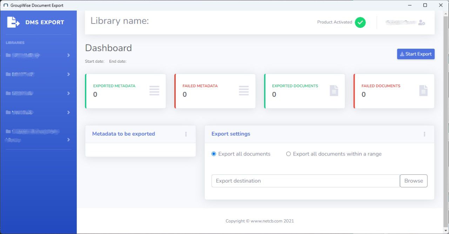Image resolution: width=449 pixels, height=234 pixels.
Task: Click the DMS Export logo icon
Action: pyautogui.click(x=13, y=22)
